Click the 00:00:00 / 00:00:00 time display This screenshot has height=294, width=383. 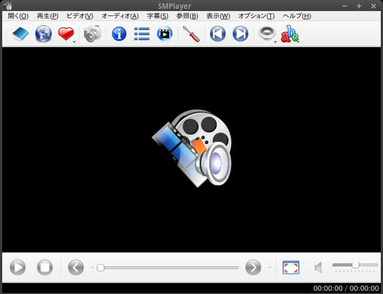[x=346, y=288]
